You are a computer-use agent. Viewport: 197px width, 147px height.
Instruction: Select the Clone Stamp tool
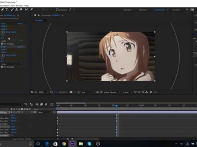coord(17,9)
